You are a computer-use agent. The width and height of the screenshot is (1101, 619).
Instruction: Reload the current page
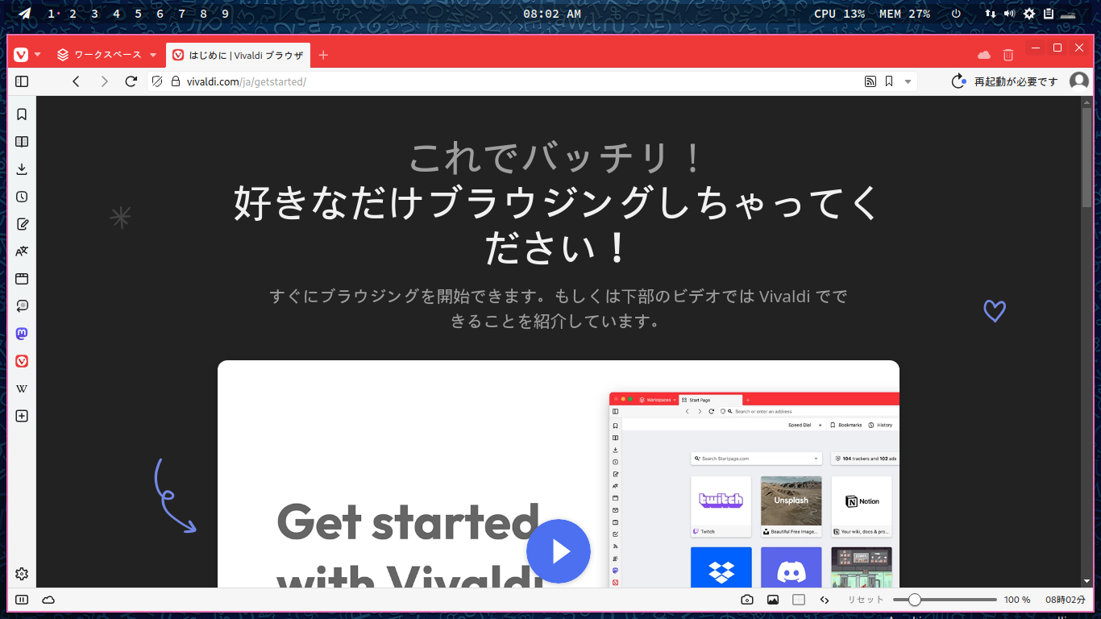tap(131, 81)
